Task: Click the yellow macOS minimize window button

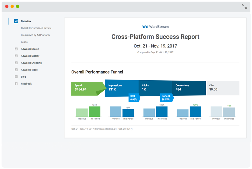Action: point(12,7)
